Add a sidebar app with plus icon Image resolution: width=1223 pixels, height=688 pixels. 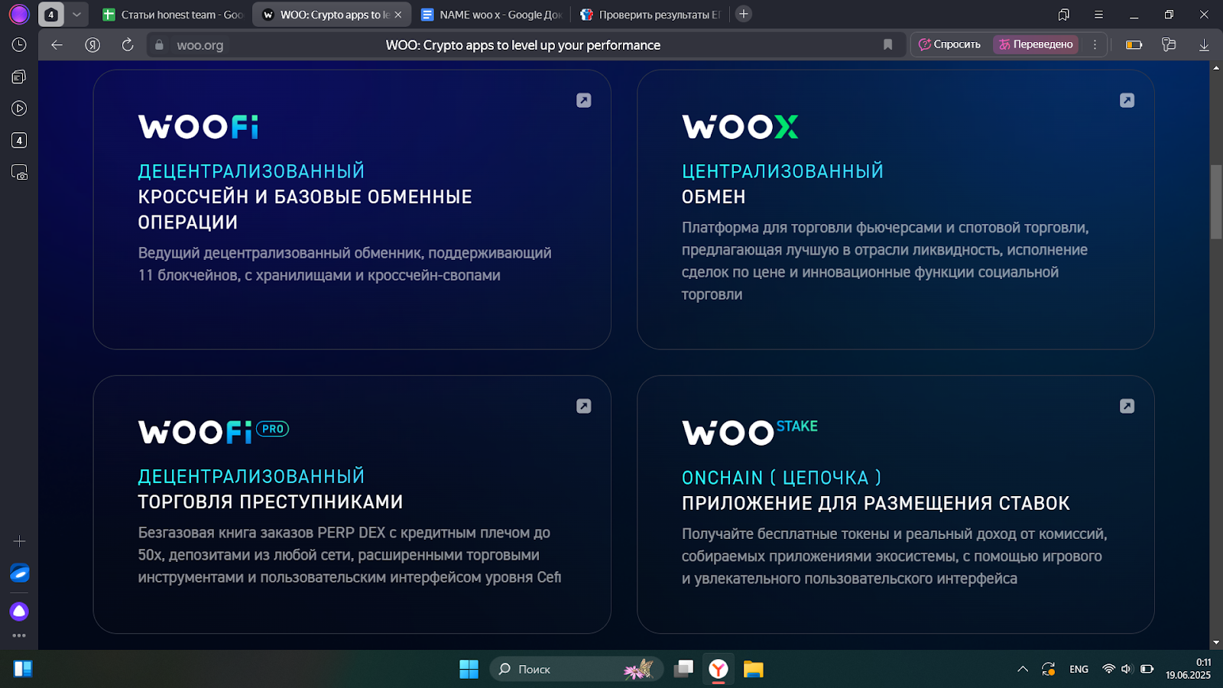(19, 541)
